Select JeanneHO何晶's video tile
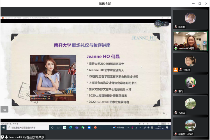This screenshot has width=210, height=140. [x=190, y=41]
